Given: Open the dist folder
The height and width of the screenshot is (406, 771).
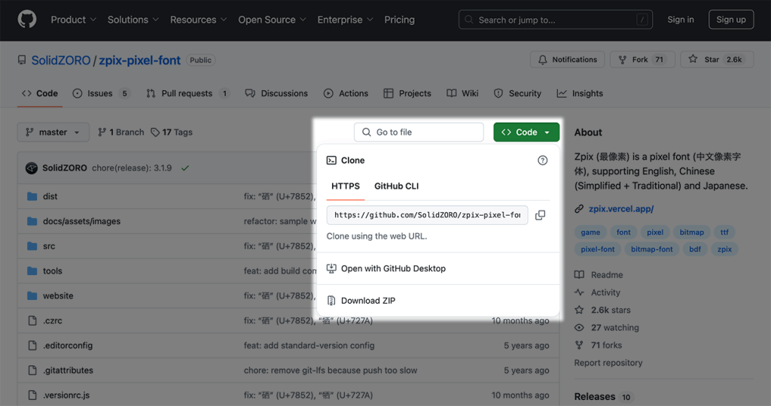Looking at the screenshot, I should [50, 196].
